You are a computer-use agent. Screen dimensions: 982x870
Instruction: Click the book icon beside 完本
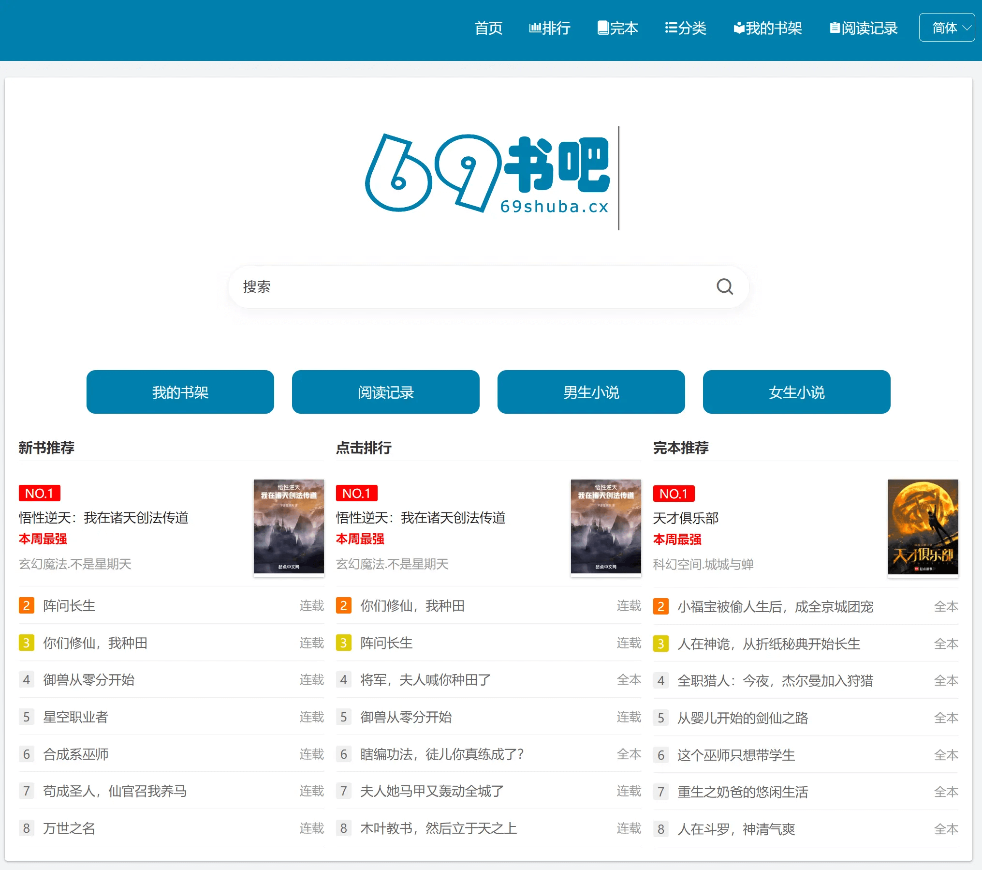[x=602, y=28]
